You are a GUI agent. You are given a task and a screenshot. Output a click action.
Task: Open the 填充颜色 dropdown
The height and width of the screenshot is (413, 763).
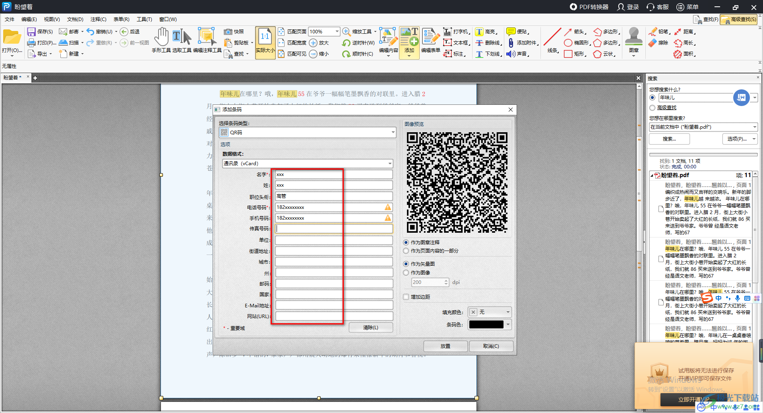pyautogui.click(x=490, y=312)
